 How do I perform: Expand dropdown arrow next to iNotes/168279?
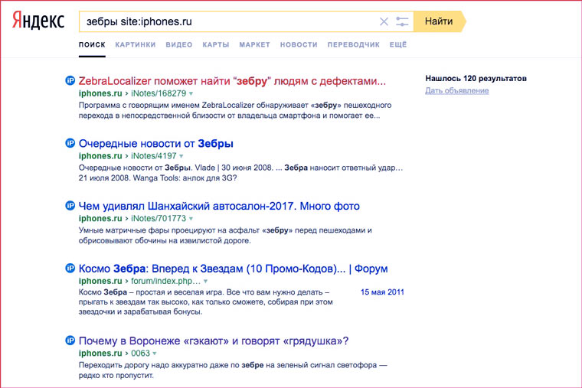pos(191,93)
